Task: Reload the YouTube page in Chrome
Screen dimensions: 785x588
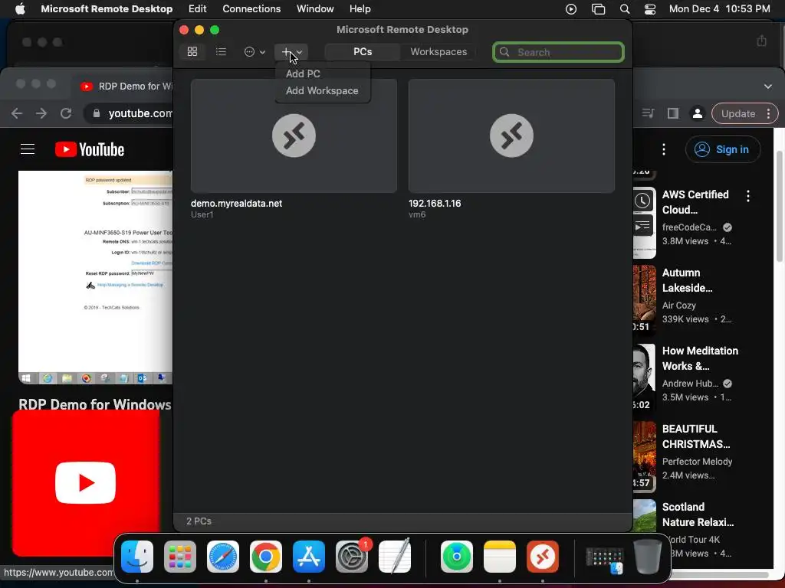Action: (66, 113)
